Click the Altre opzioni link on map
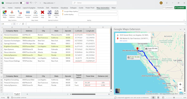187x99 pixels. (123, 41)
